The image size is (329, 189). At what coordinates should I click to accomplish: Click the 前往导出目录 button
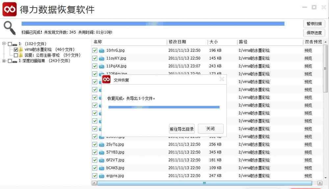pos(182,129)
